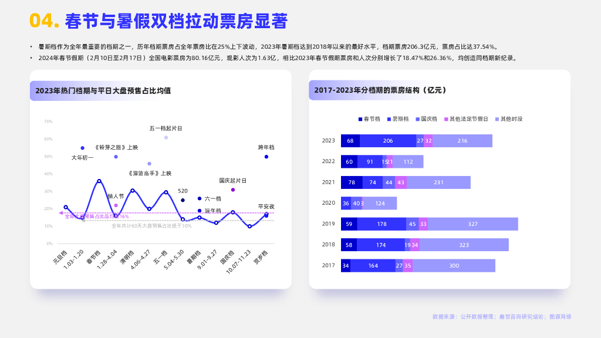
Task: Click the 国庆起片日 purple data point
Action: pos(232,190)
